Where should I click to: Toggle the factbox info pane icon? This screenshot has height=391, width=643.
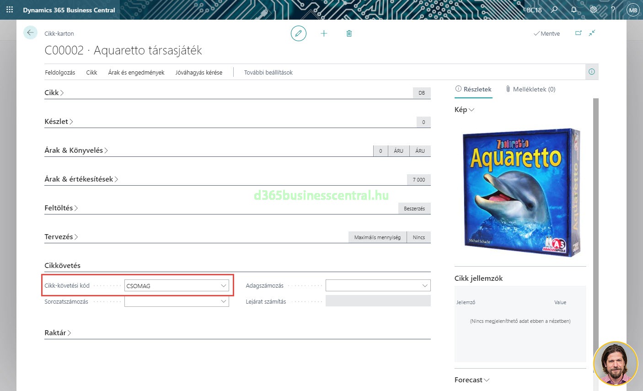click(x=591, y=72)
